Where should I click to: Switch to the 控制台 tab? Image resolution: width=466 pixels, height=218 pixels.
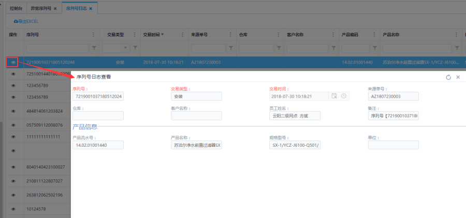[16, 9]
